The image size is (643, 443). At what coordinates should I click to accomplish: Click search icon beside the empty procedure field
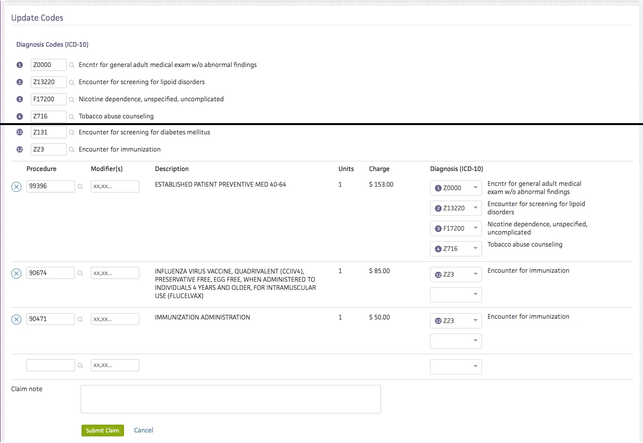tap(80, 365)
